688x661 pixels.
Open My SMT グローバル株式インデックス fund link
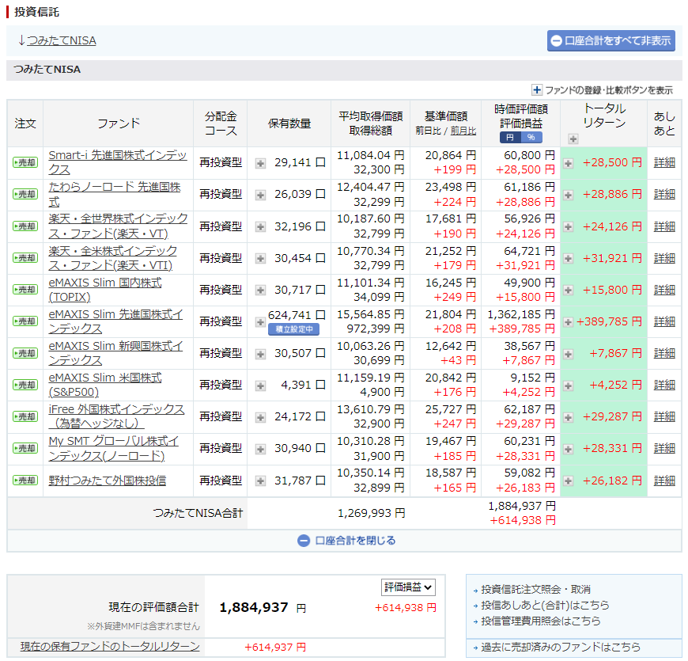[x=114, y=448]
